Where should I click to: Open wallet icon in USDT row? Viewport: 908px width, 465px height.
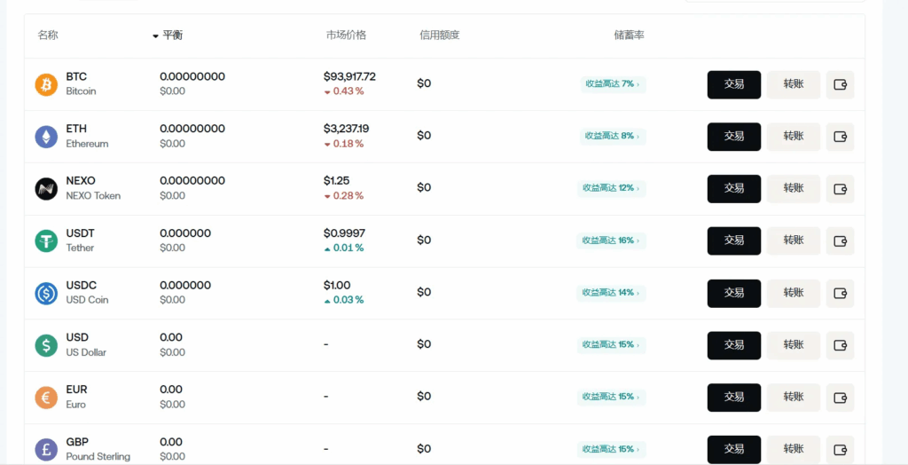pyautogui.click(x=840, y=240)
